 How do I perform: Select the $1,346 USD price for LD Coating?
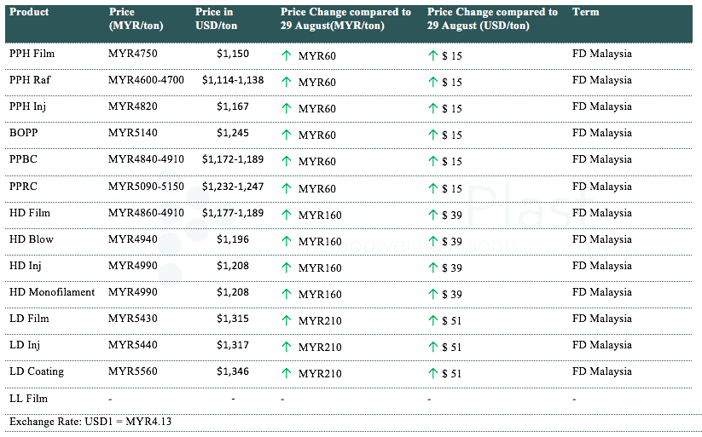[233, 371]
